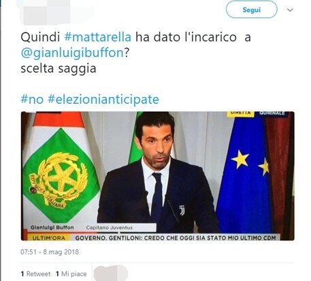This screenshot has height=281, width=311.
Task: Open the #no hashtag link
Action: point(32,99)
